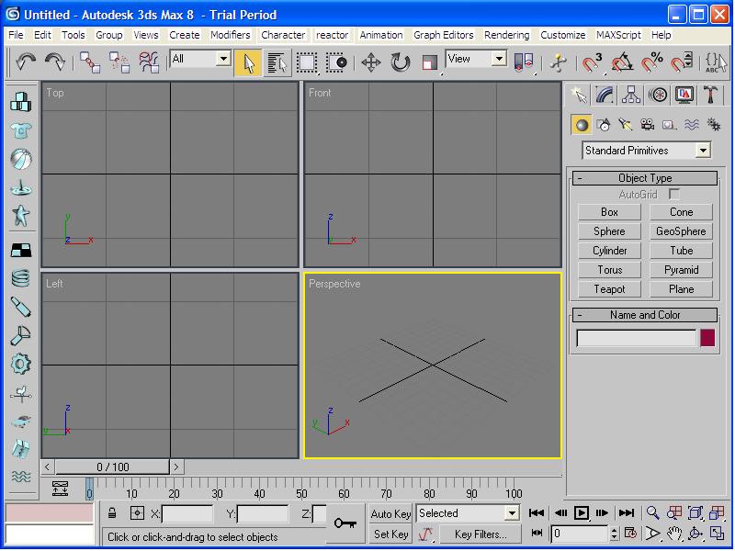Open the Hierarchy command panel tab
735x551 pixels.
[630, 95]
